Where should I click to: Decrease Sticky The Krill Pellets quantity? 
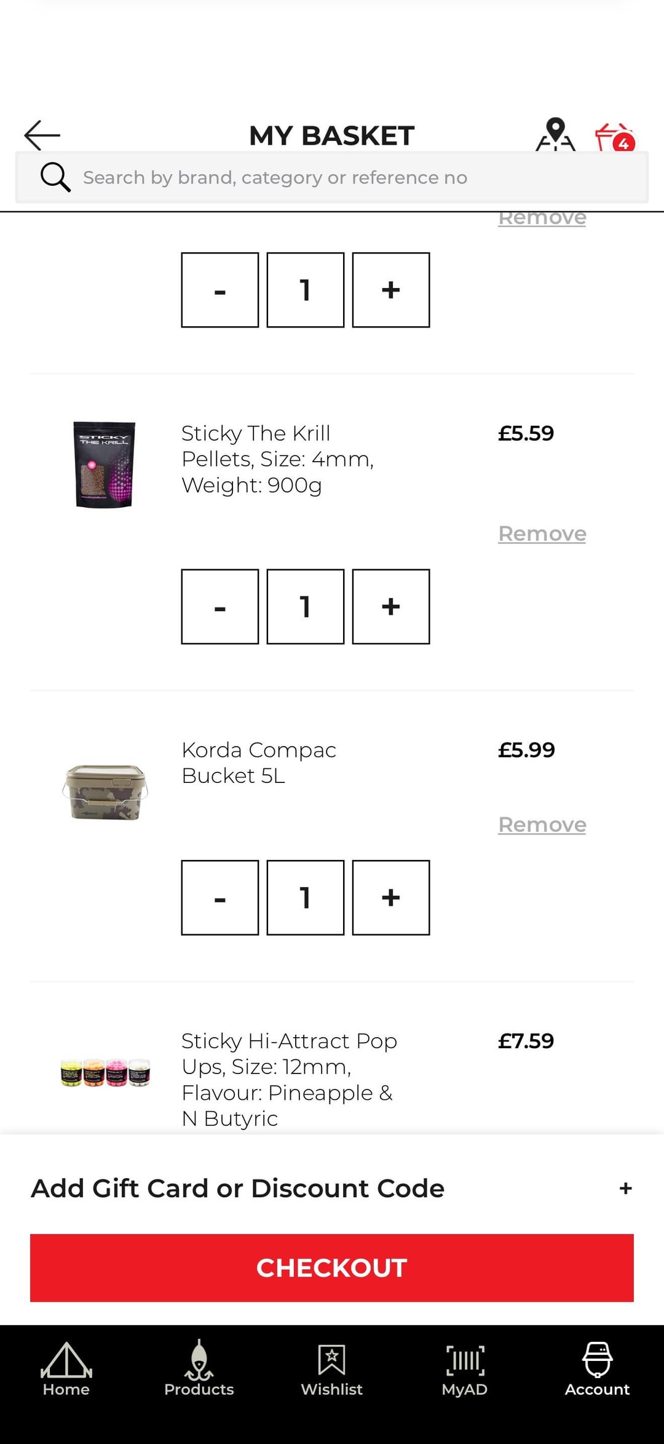(x=220, y=607)
